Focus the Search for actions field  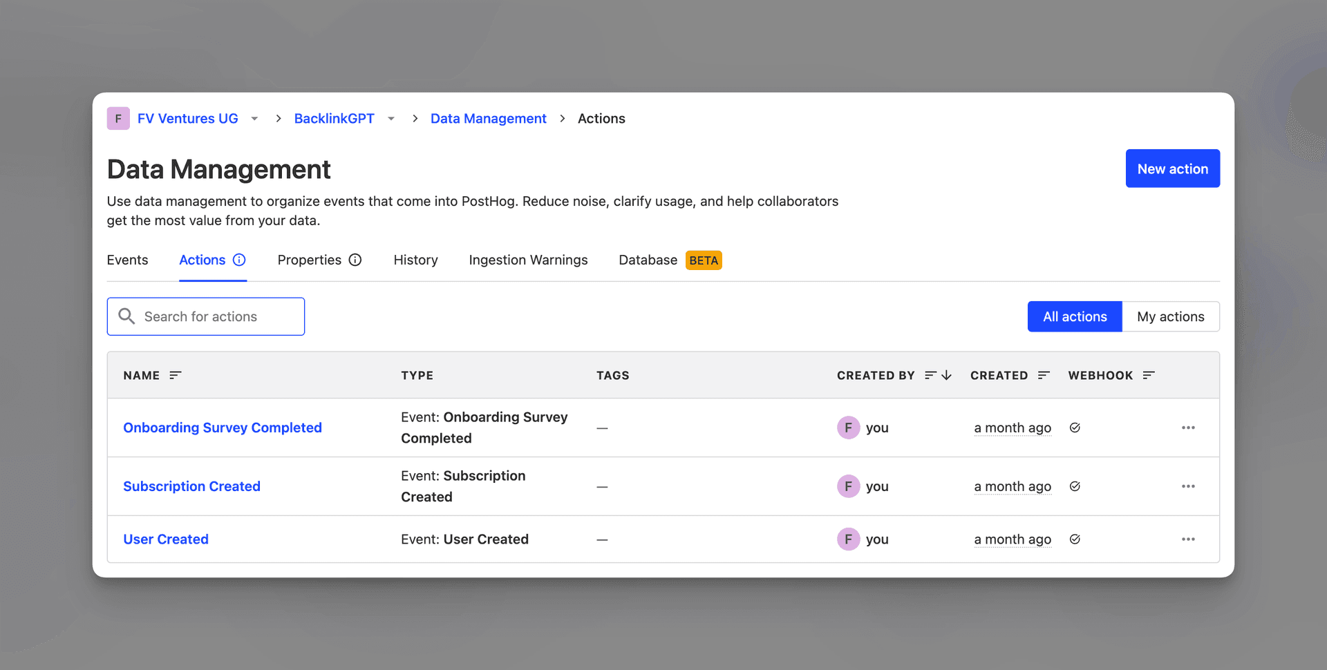214,316
